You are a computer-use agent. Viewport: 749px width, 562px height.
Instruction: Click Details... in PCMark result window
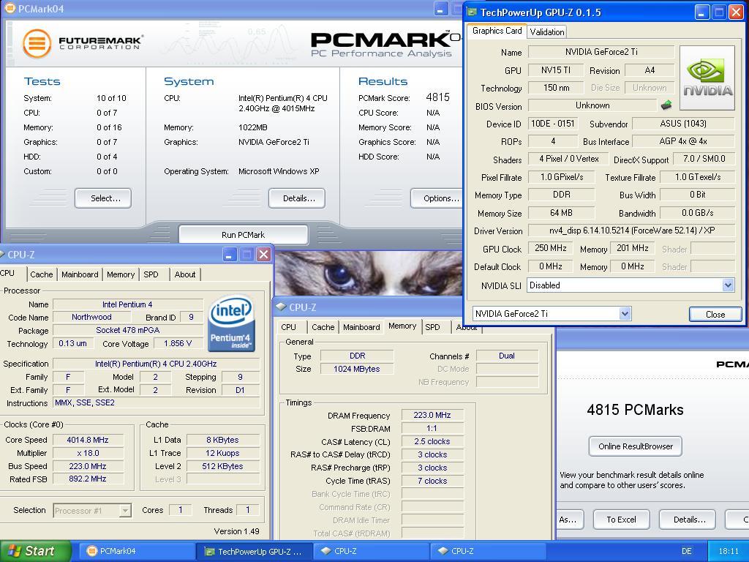tap(688, 520)
